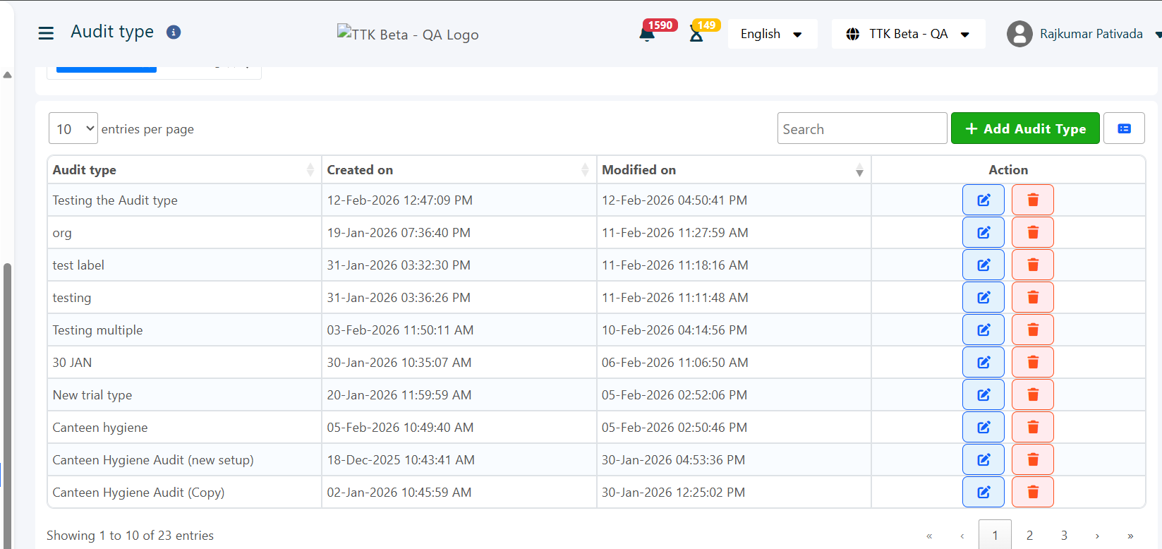Open the hourglass pending items icon

[696, 34]
